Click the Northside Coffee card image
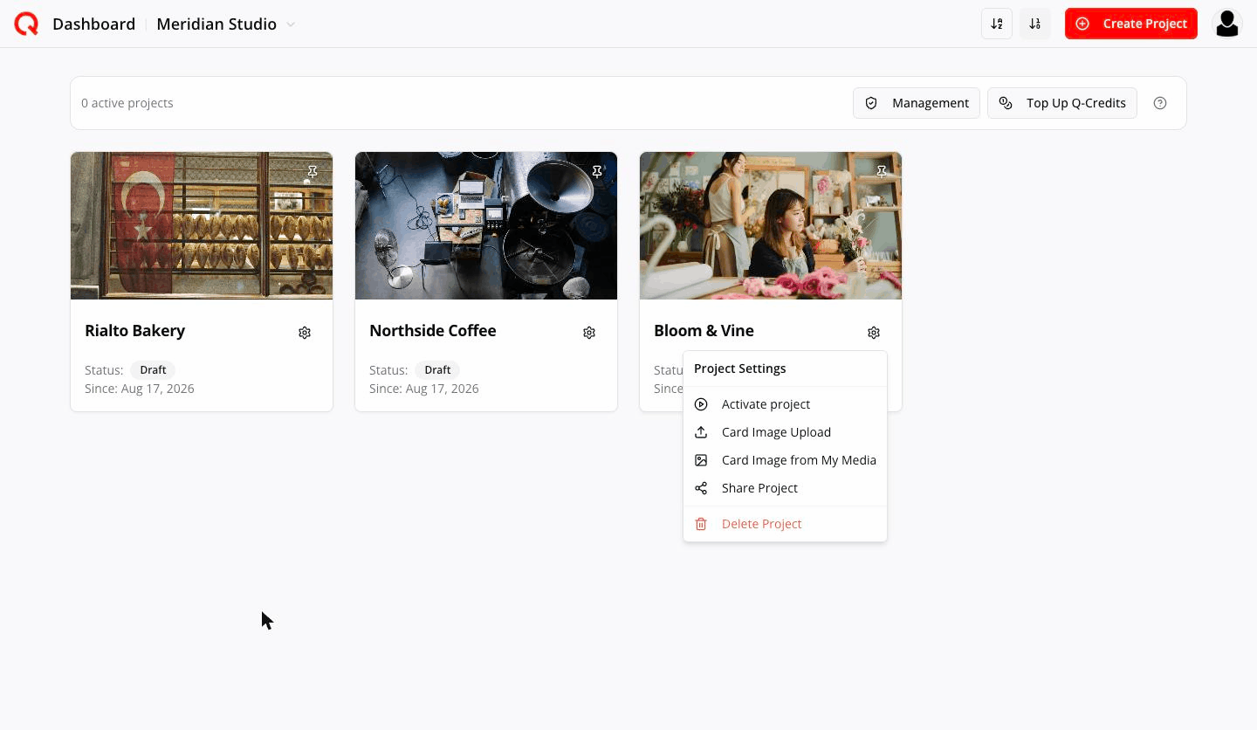 pos(486,226)
